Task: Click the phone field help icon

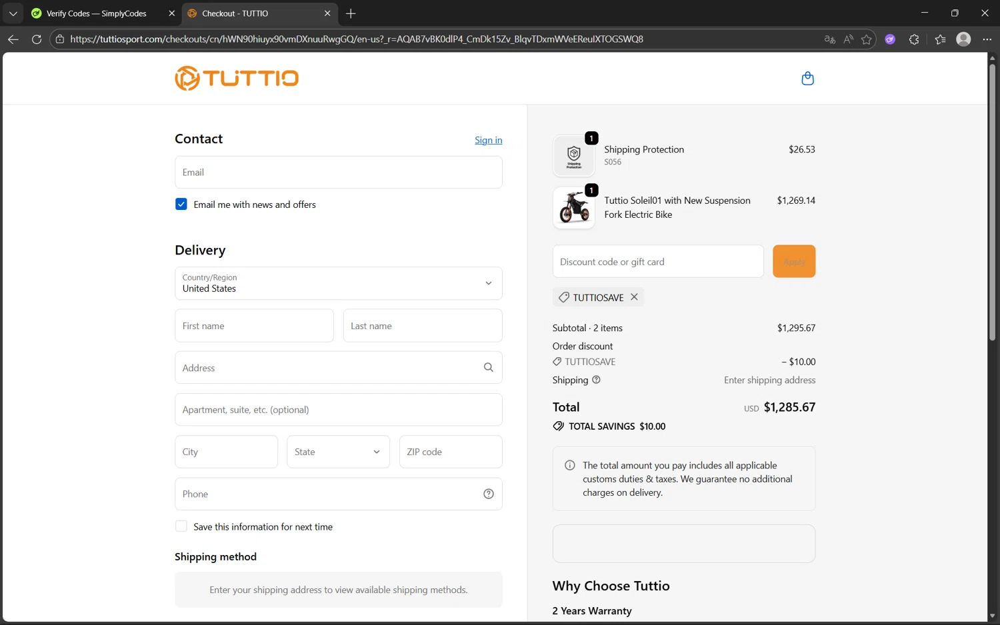Action: click(x=488, y=494)
